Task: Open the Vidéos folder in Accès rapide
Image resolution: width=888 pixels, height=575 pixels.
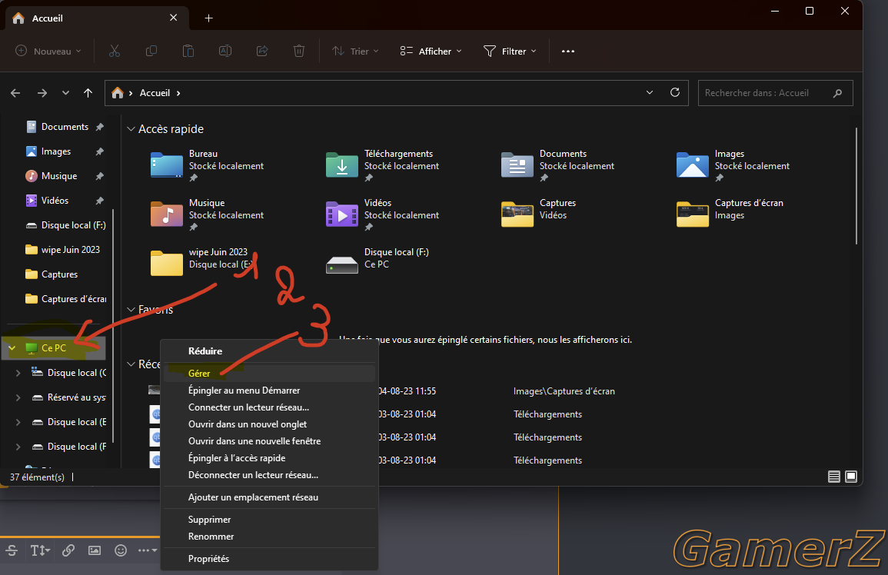Action: tap(342, 214)
